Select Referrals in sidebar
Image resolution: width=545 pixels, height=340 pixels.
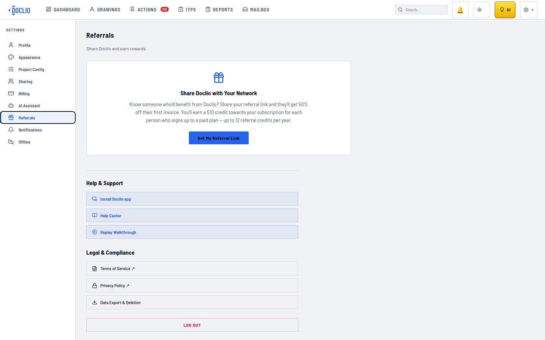coord(38,117)
